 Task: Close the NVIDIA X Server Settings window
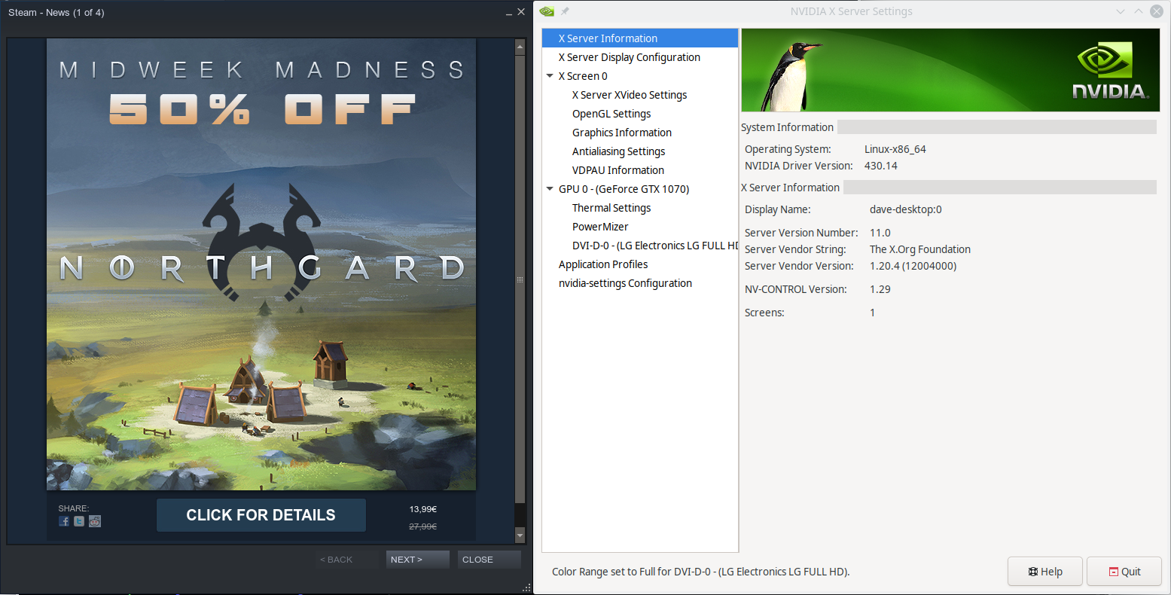click(x=1157, y=11)
